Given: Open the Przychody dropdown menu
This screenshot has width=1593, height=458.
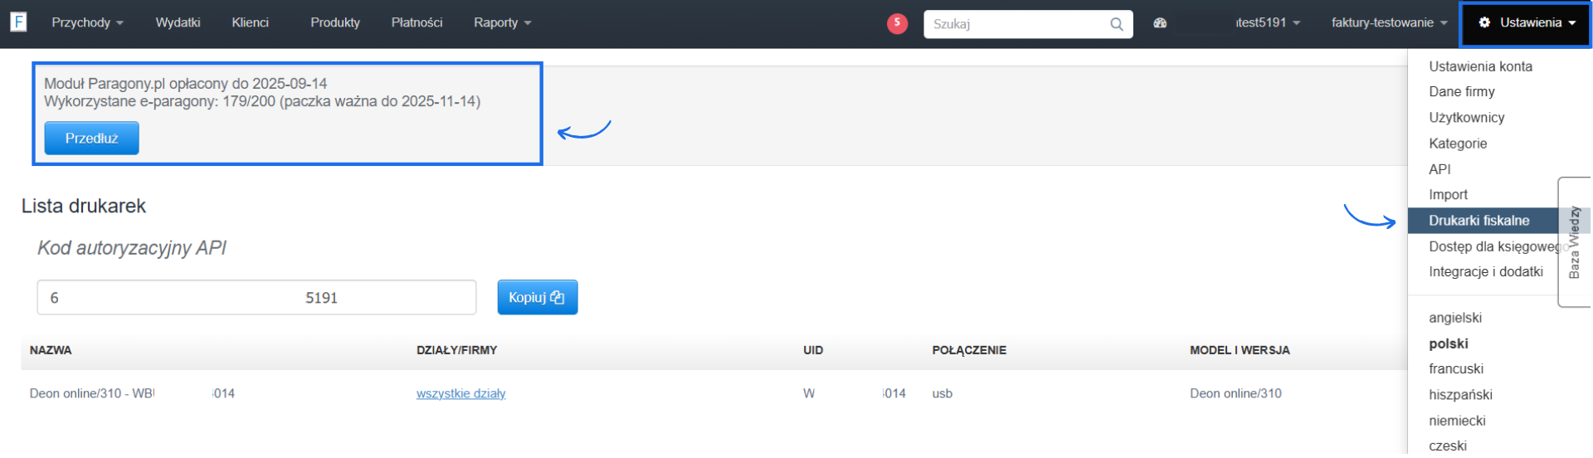Looking at the screenshot, I should coord(87,22).
